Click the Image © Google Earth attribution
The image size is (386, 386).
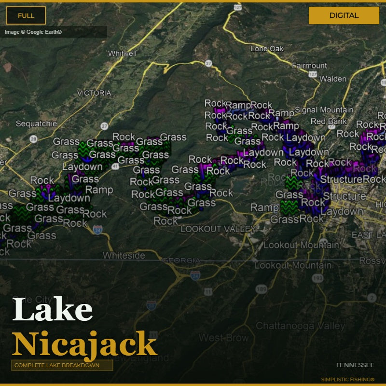33,32
